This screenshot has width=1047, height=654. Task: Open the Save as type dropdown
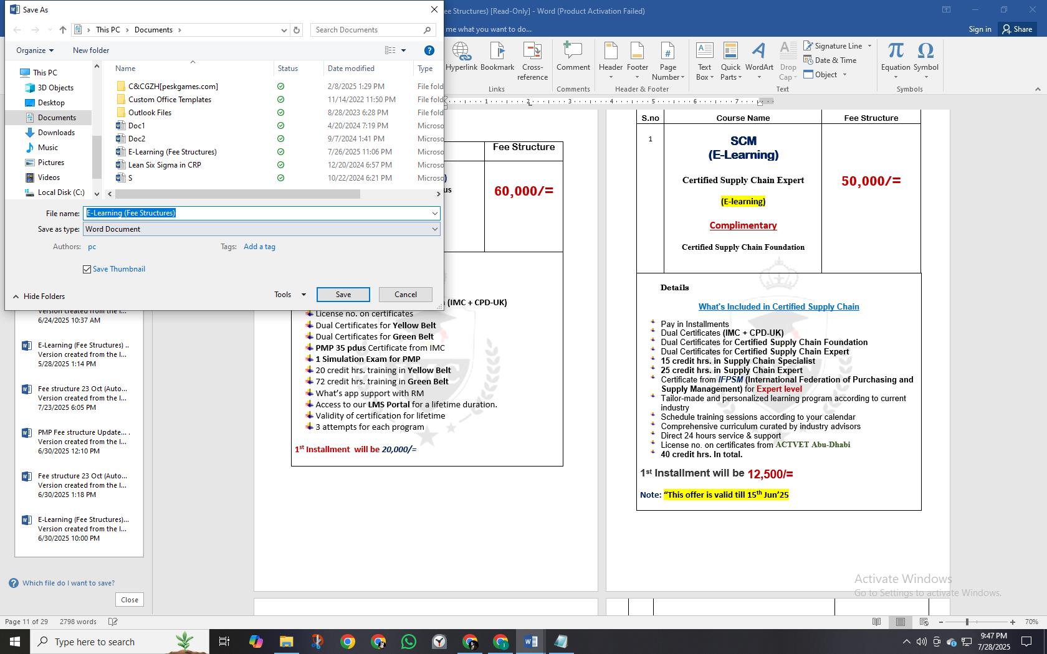(x=434, y=229)
